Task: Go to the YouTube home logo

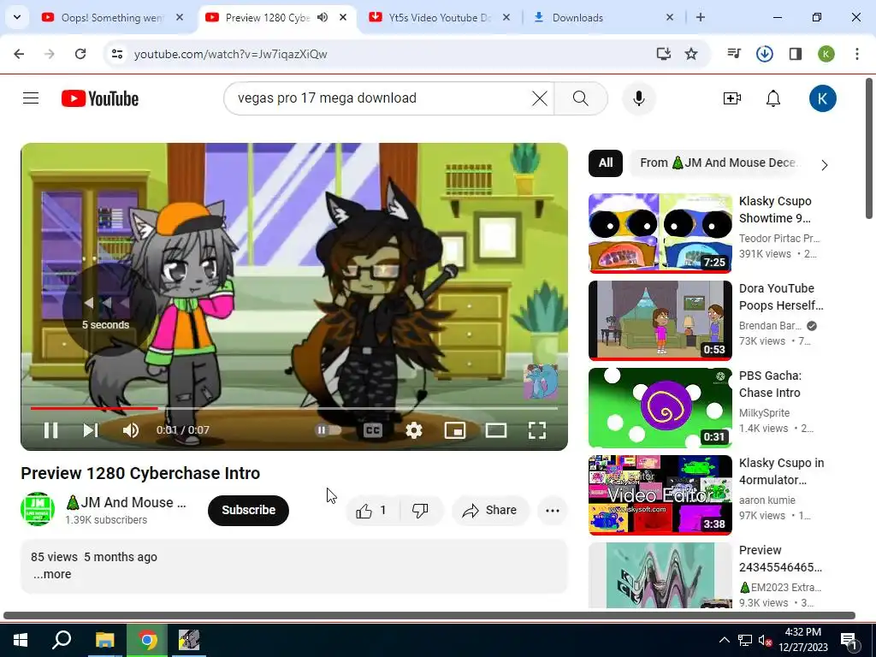Action: coord(100,98)
